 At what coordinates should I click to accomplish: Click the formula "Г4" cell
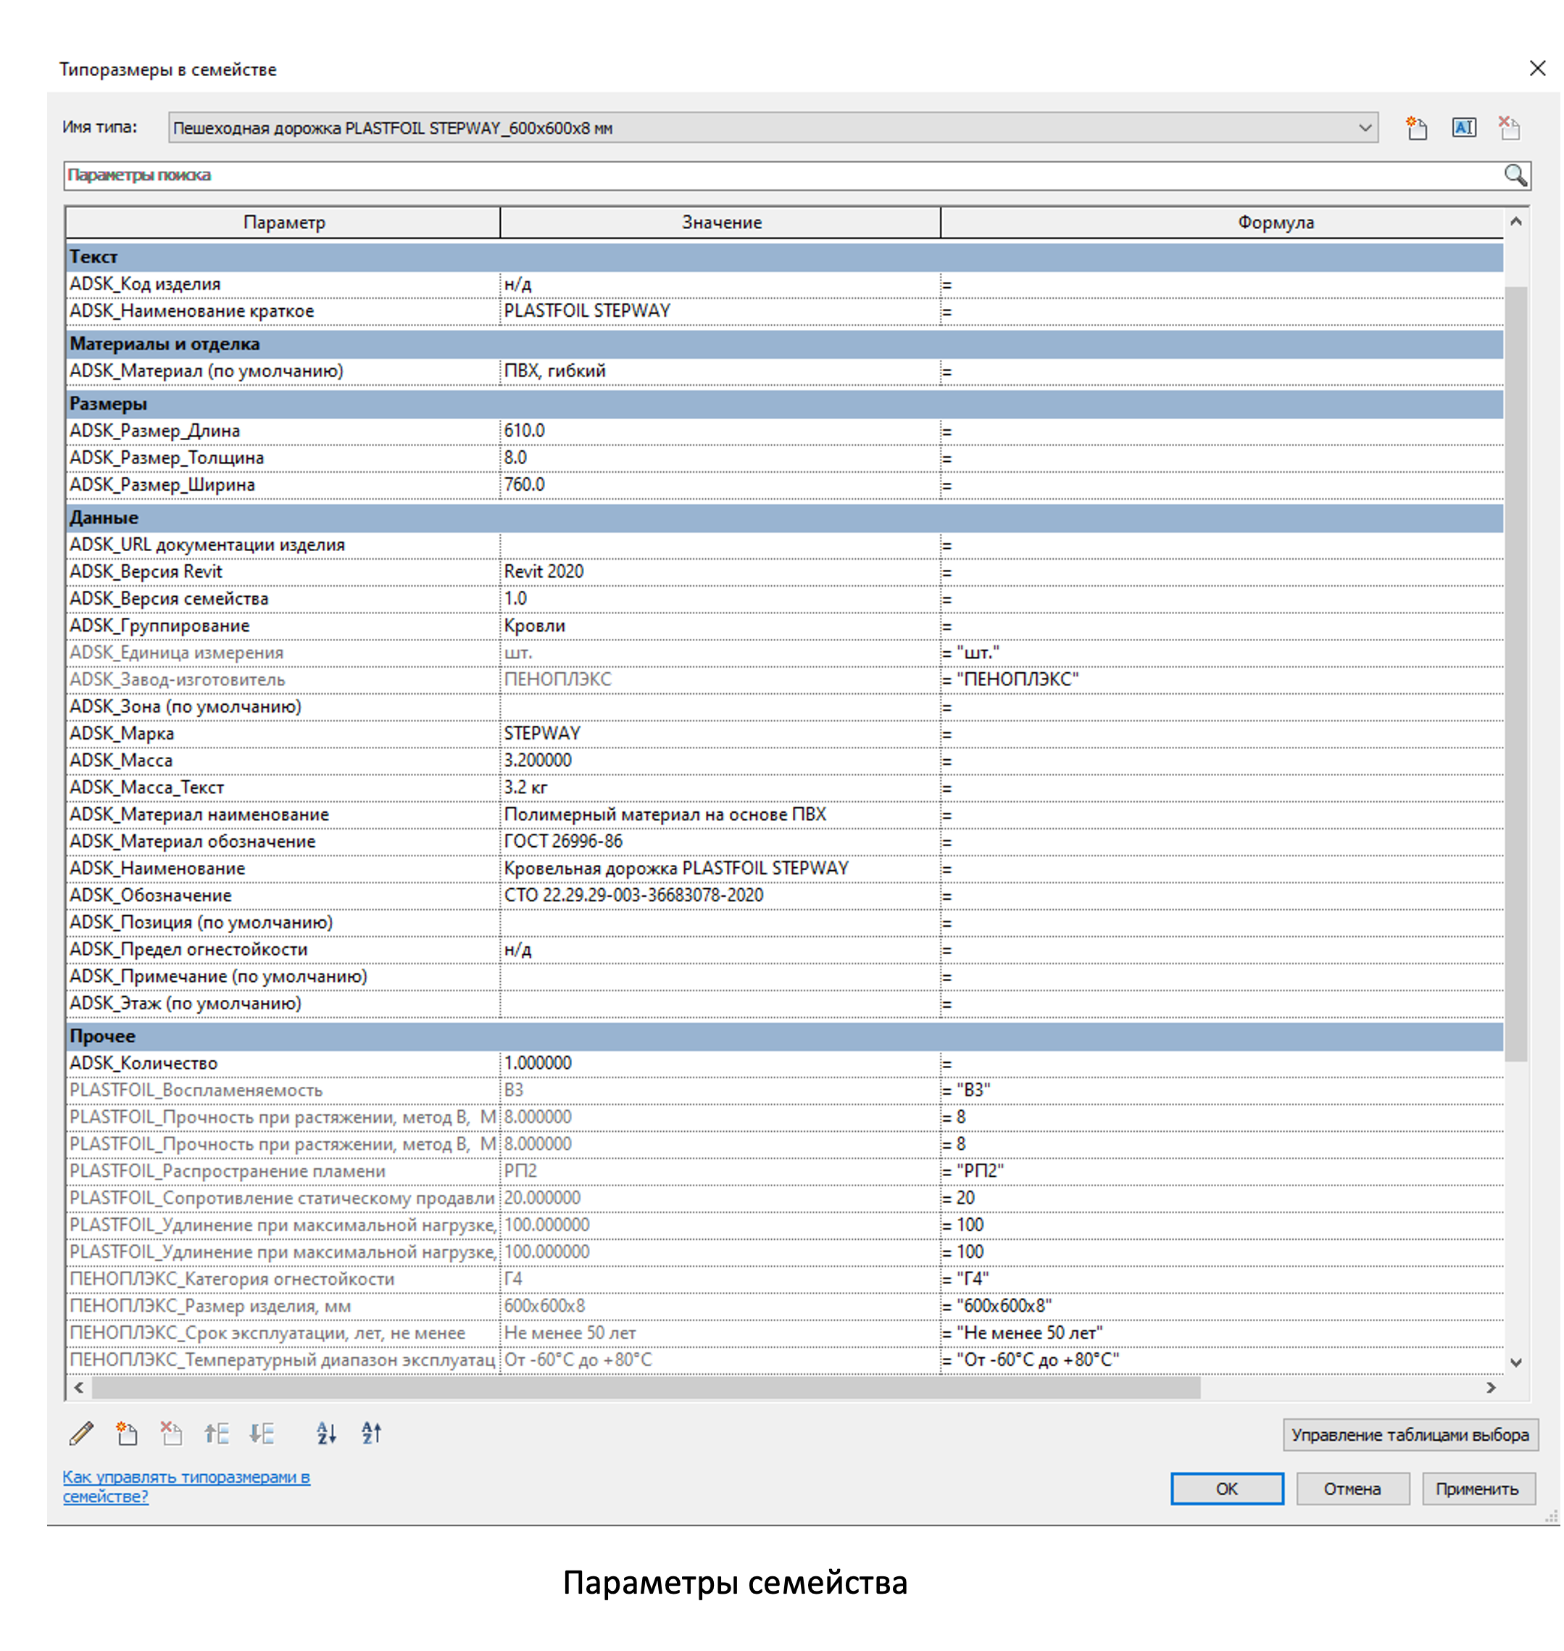pos(1222,1279)
